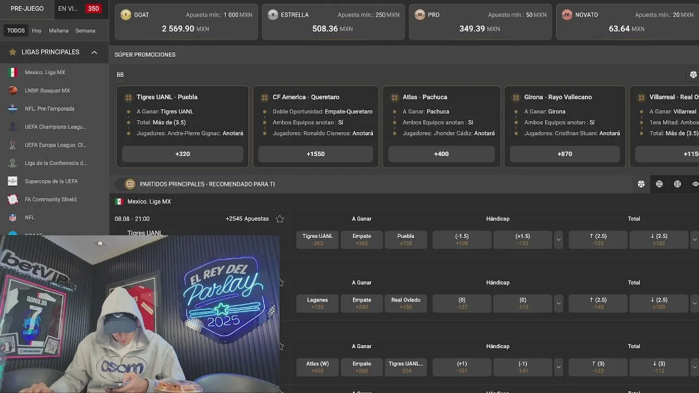Expand more total options for Atlas (W) match
699x393 pixels.
pyautogui.click(x=695, y=367)
